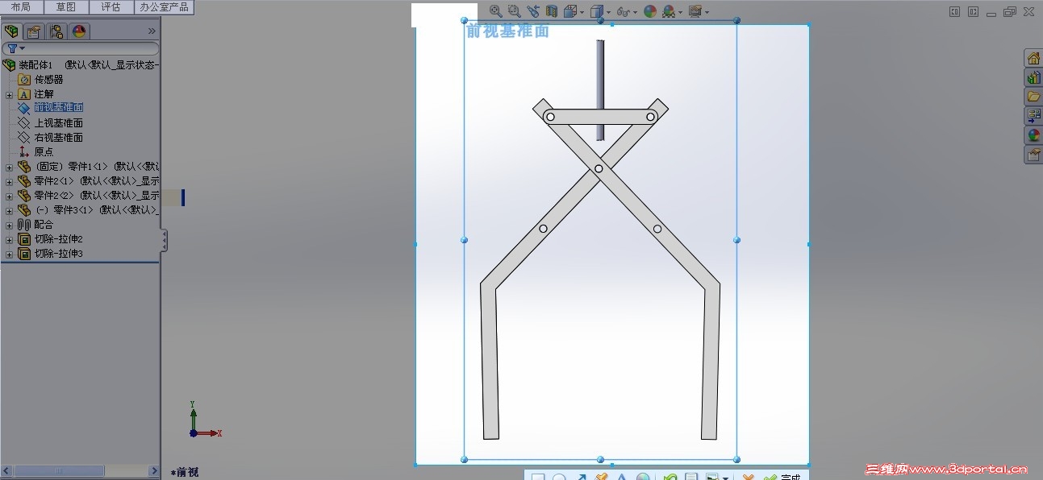The width and height of the screenshot is (1043, 480).
Task: Open the File Explorer task pane
Action: tap(1033, 97)
